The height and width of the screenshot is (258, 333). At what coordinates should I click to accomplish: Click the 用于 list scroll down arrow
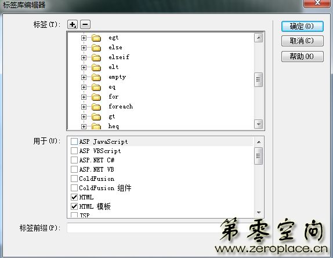click(259, 212)
